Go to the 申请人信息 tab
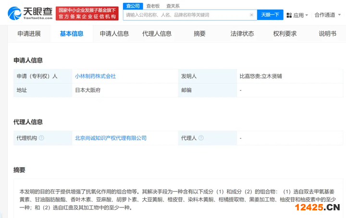Image resolution: width=346 pixels, height=218 pixels. click(114, 34)
